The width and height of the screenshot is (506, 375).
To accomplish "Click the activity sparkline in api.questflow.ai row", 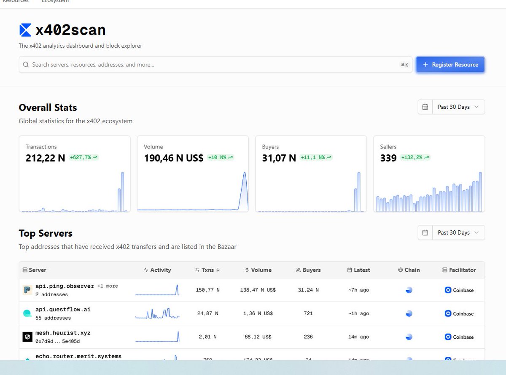I will [x=157, y=313].
